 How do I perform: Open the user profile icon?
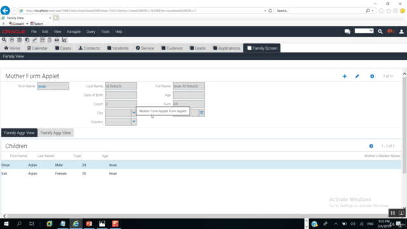pyautogui.click(x=401, y=31)
